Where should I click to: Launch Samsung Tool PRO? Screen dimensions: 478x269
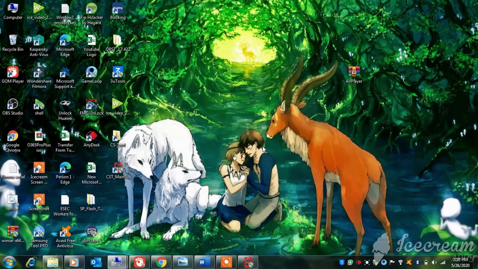click(x=39, y=237)
